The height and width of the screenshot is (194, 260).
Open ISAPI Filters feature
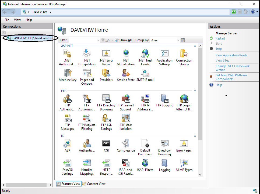(145, 165)
